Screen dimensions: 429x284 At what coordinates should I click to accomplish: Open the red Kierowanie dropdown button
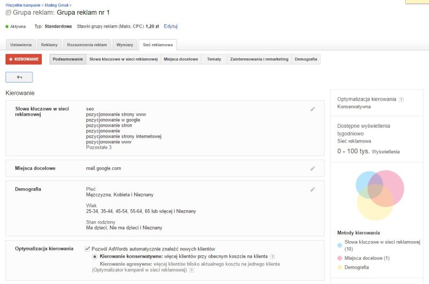point(24,59)
